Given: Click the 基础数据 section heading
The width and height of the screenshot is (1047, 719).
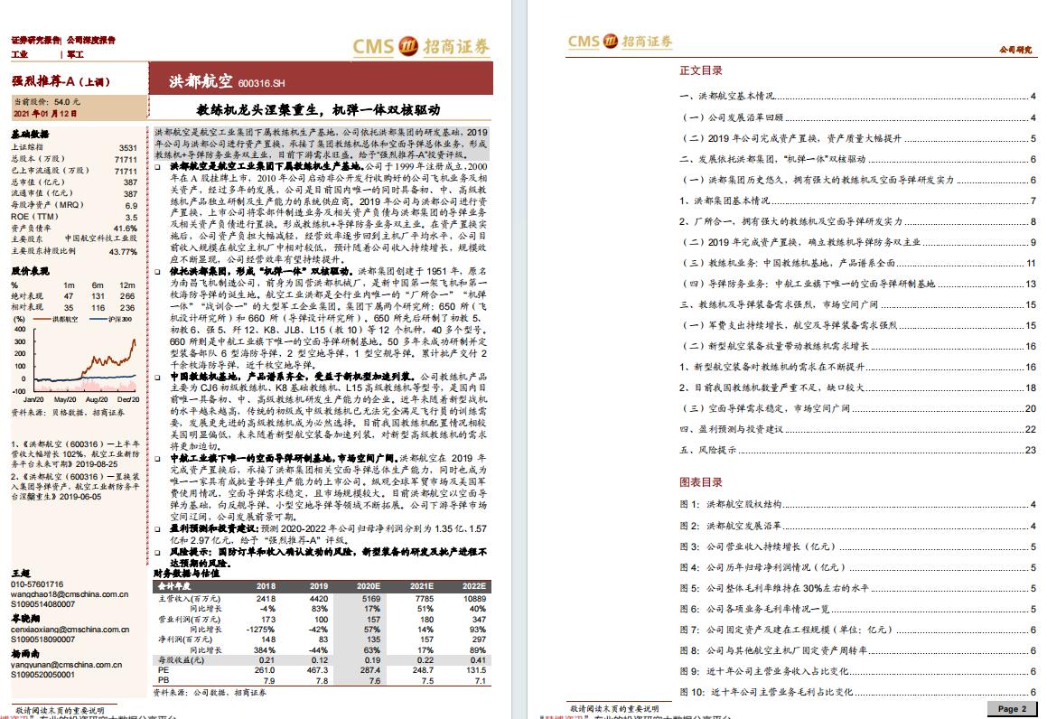Looking at the screenshot, I should coord(30,135).
